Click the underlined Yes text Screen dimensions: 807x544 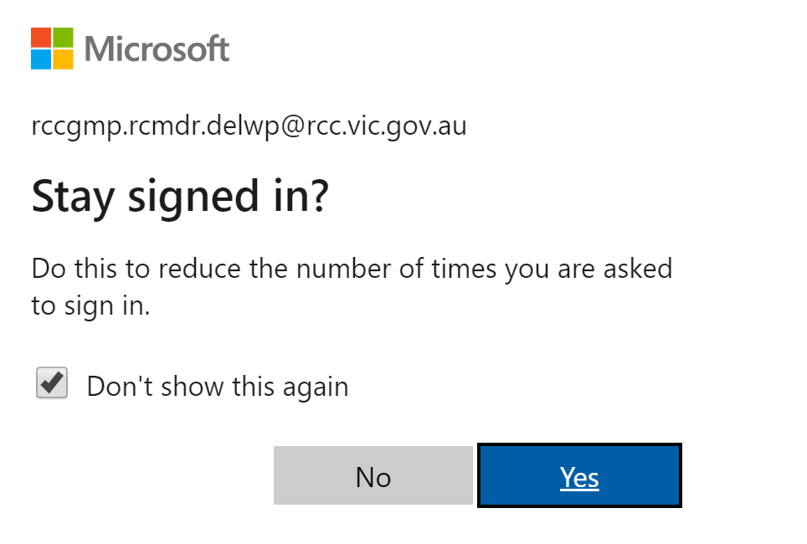pyautogui.click(x=579, y=477)
